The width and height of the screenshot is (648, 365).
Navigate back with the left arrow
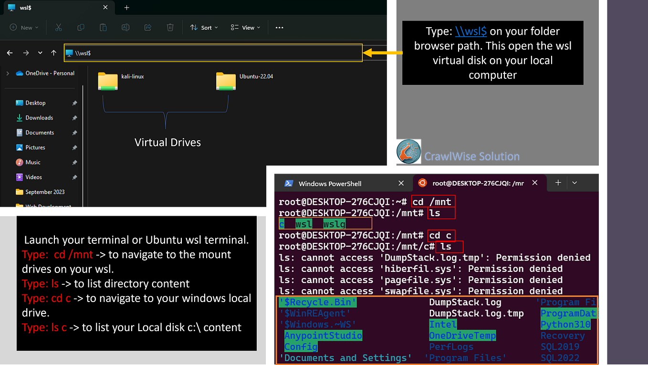tap(10, 52)
